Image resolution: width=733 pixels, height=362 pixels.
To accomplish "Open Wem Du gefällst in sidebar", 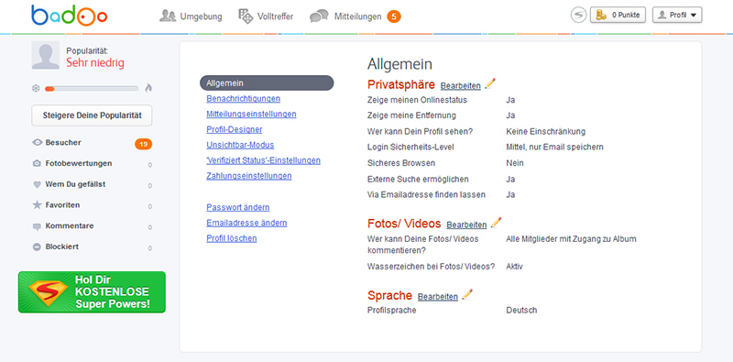I will coord(75,184).
